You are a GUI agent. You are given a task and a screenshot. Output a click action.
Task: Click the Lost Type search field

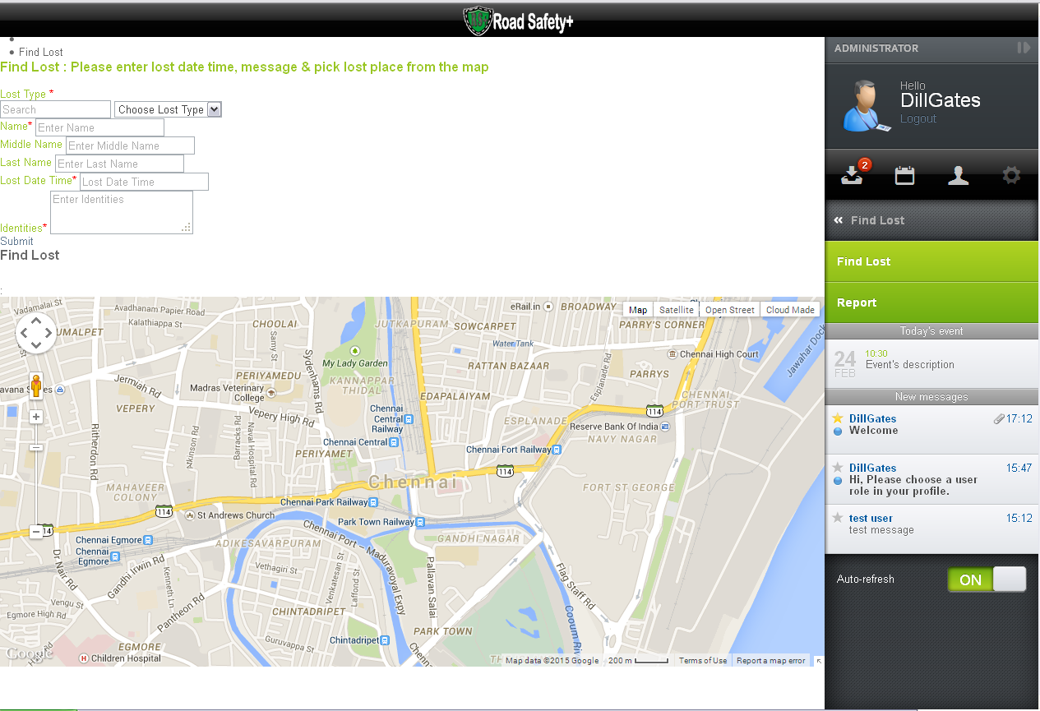pyautogui.click(x=55, y=109)
